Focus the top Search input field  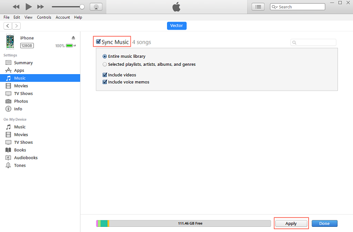click(x=297, y=7)
